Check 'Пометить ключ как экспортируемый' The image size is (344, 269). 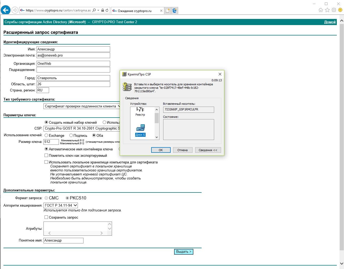pyautogui.click(x=46, y=155)
